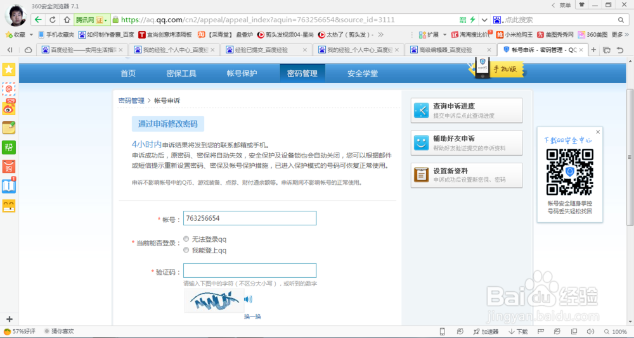The width and height of the screenshot is (634, 338).
Task: Open the 手机版 mobile version banner
Action: 496,69
